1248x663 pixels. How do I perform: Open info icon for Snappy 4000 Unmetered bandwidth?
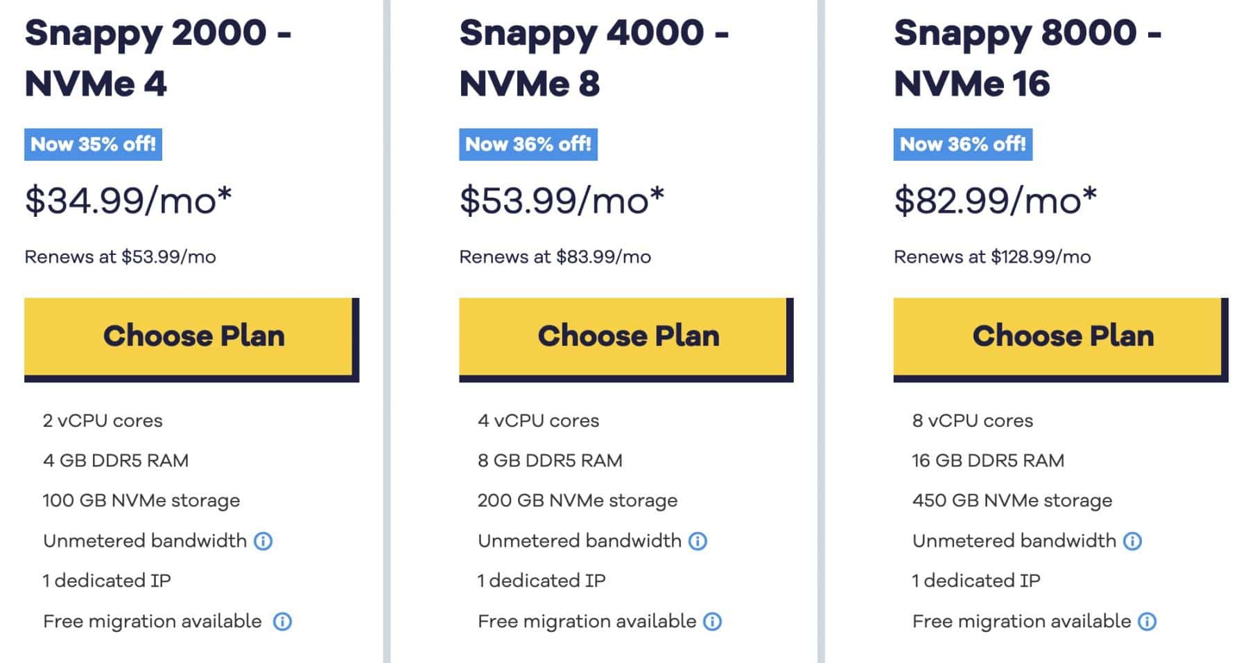697,541
